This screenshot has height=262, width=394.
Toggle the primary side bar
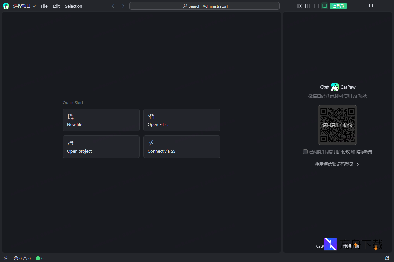[x=308, y=6]
